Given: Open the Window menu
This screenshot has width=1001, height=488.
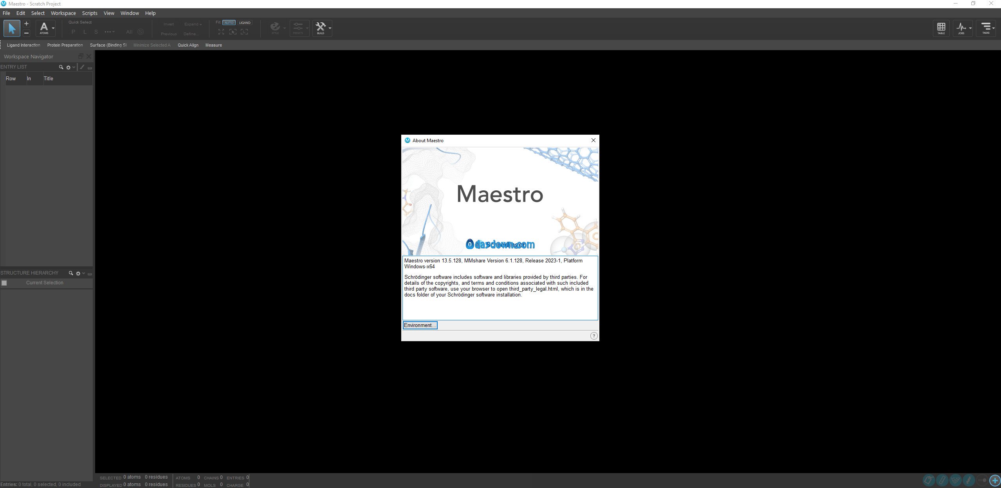Looking at the screenshot, I should (130, 13).
